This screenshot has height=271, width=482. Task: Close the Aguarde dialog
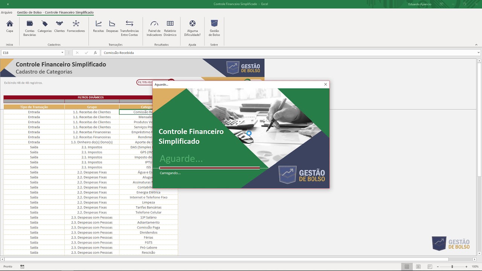[325, 84]
